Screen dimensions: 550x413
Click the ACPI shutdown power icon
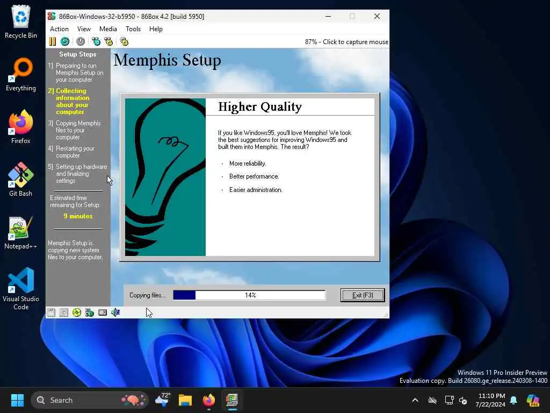81,41
